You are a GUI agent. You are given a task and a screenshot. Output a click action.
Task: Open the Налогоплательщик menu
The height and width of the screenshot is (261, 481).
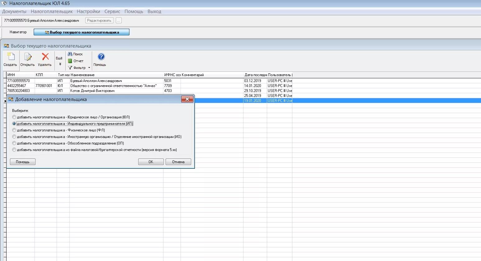coord(52,11)
